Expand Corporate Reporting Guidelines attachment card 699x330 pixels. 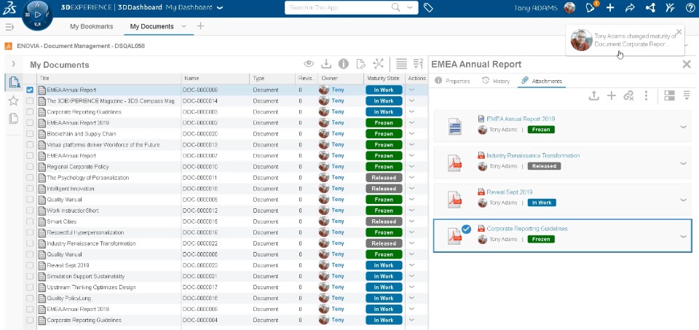click(683, 237)
